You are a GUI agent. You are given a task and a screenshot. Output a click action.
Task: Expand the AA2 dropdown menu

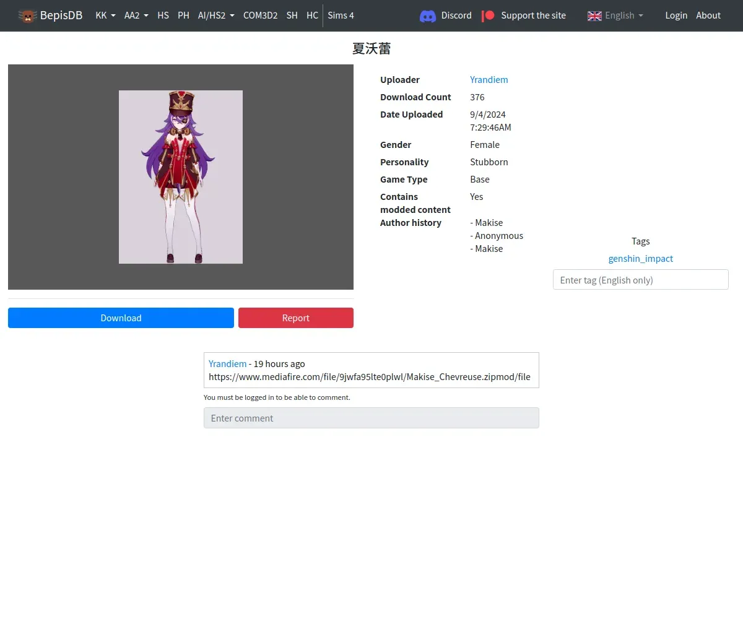[136, 15]
